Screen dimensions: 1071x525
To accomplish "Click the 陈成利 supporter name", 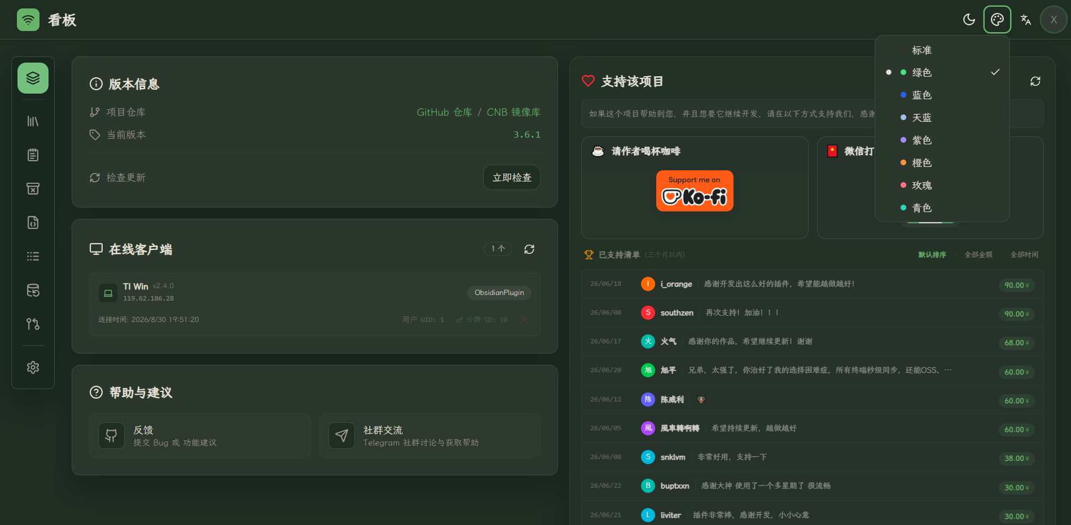I will 672,400.
